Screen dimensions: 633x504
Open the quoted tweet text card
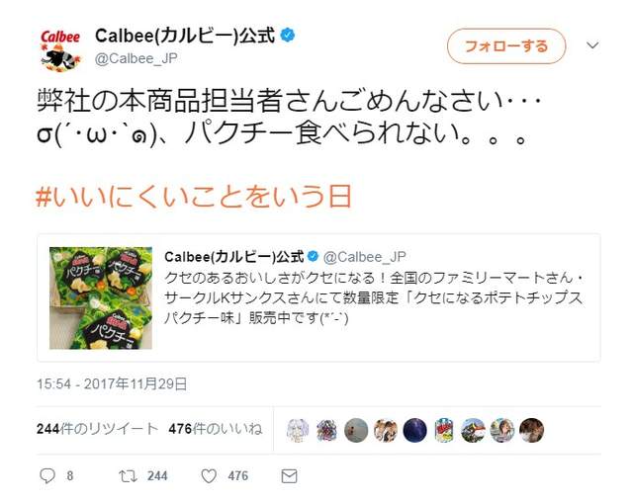click(x=318, y=297)
